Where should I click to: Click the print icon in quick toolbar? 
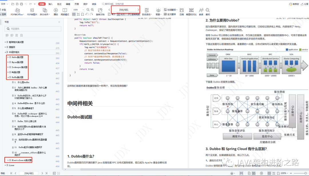point(21,4)
